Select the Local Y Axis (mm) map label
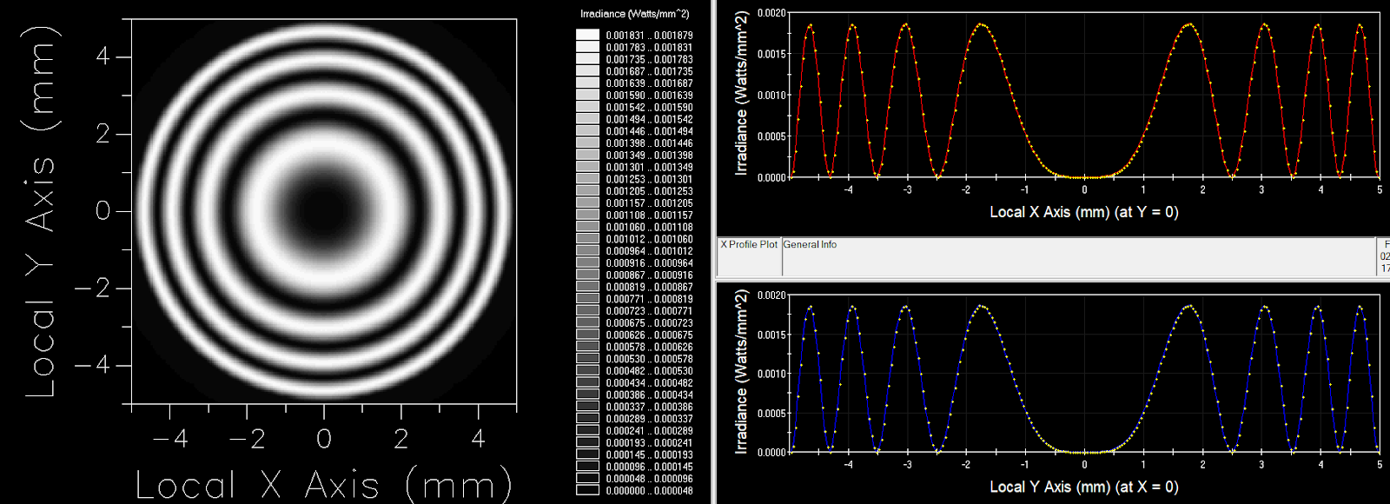The height and width of the screenshot is (504, 1390). [x=39, y=211]
